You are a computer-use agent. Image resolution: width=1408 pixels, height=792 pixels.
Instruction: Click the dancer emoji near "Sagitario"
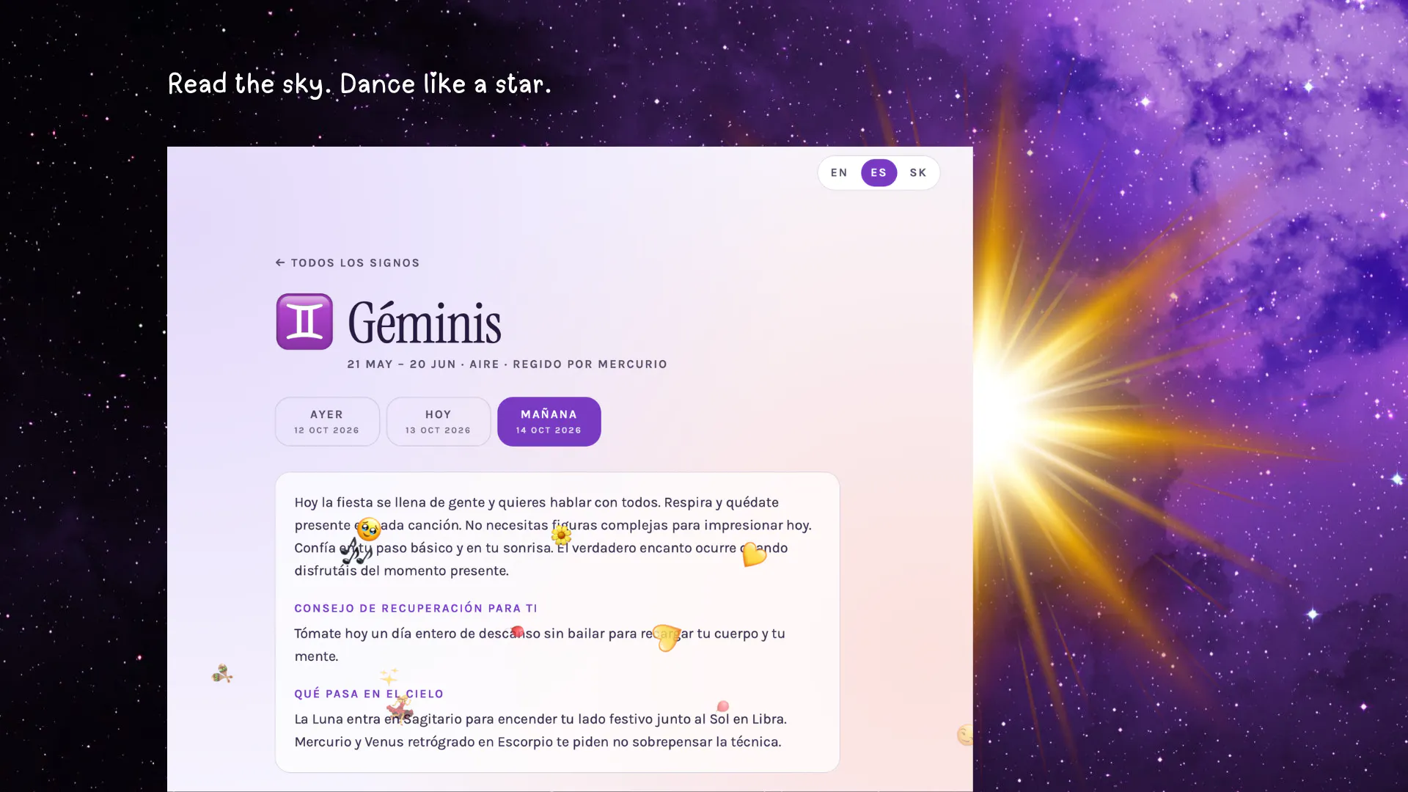(x=400, y=708)
